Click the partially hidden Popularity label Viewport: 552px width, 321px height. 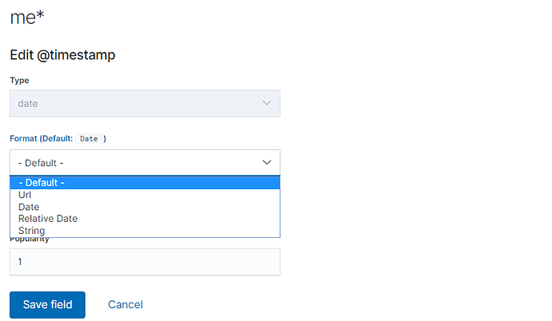pos(29,239)
